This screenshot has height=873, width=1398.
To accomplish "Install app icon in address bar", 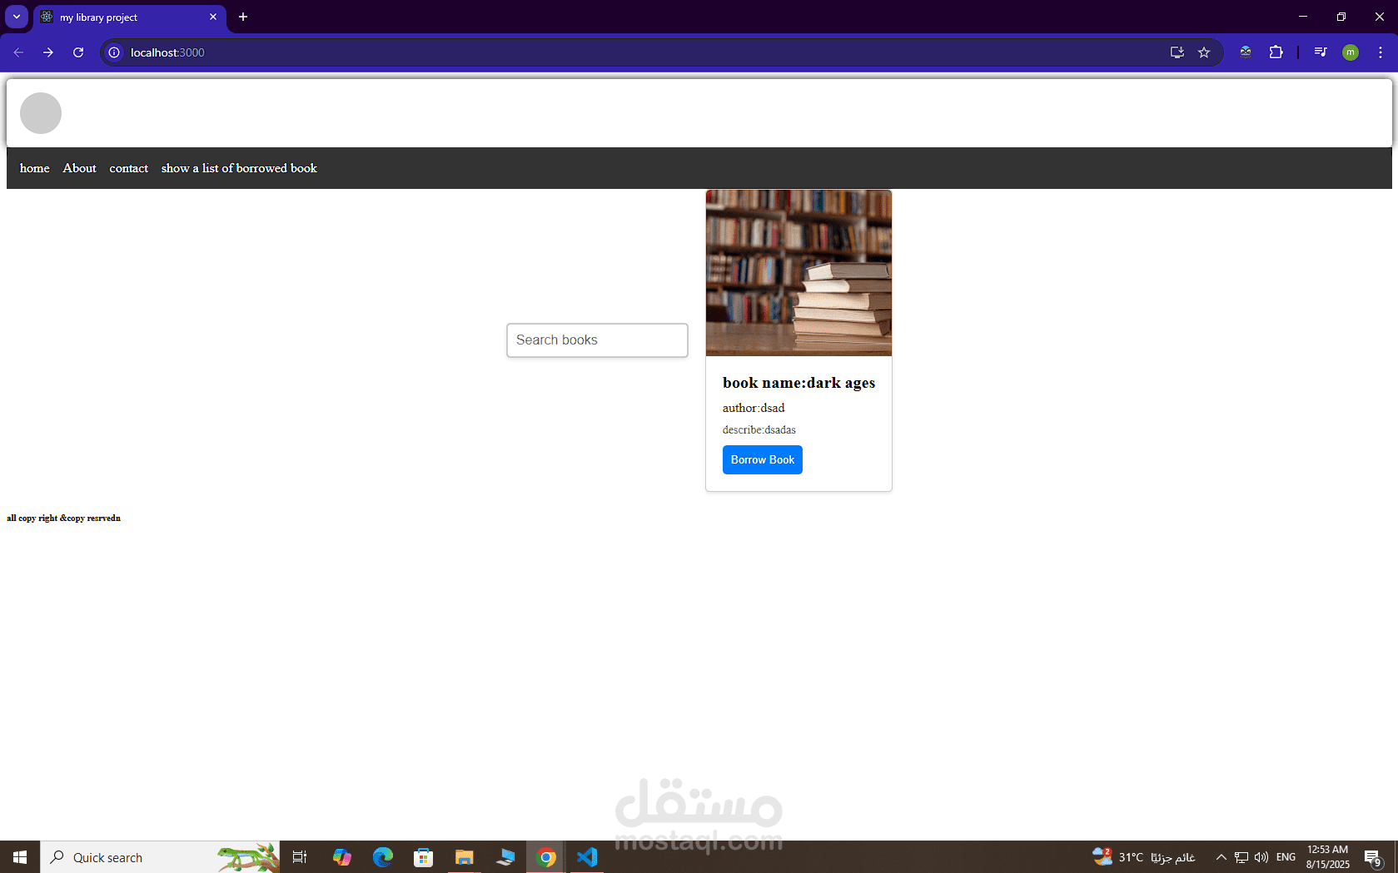I will [x=1177, y=52].
